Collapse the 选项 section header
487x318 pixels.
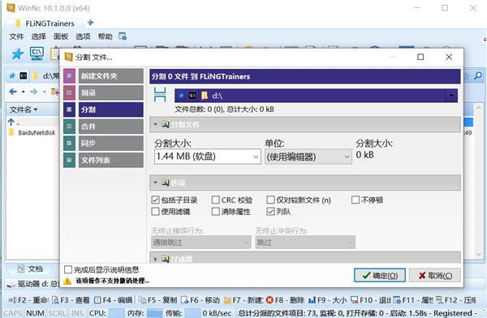click(304, 183)
